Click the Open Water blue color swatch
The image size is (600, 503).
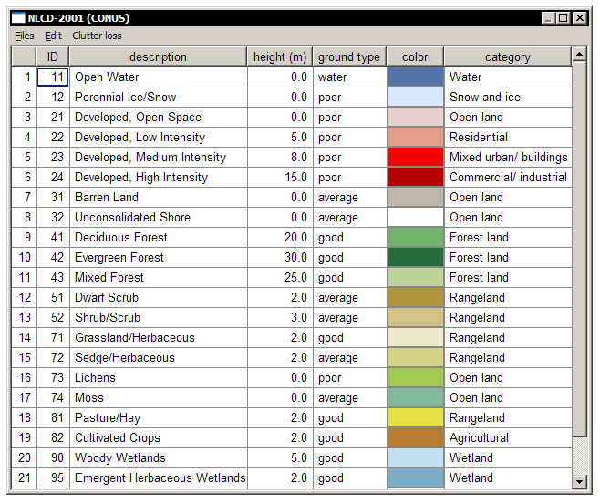(415, 77)
